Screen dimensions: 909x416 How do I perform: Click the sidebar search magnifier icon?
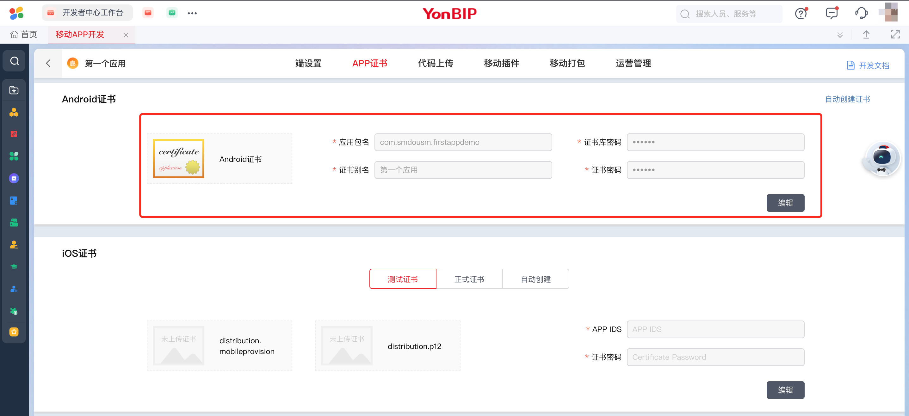click(14, 61)
